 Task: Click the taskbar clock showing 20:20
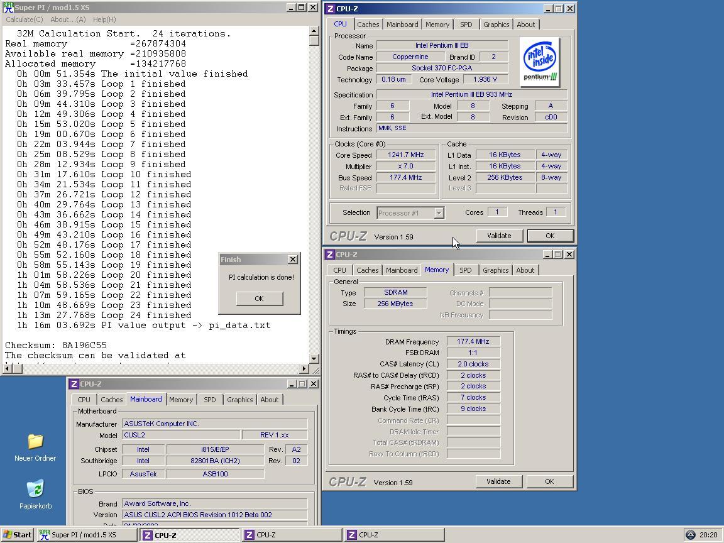tap(708, 535)
